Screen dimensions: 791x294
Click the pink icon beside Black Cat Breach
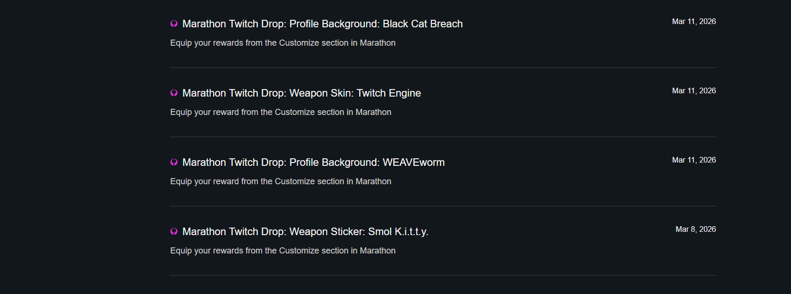tap(174, 24)
